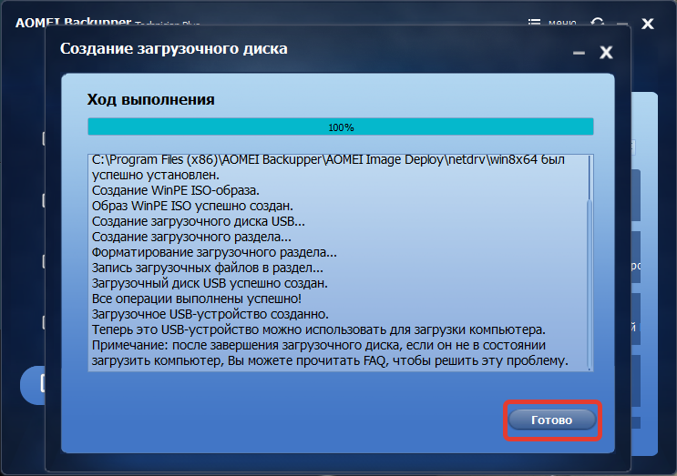
Task: Click the 'Создание загрузочного диска' dialog title
Action: coord(173,49)
